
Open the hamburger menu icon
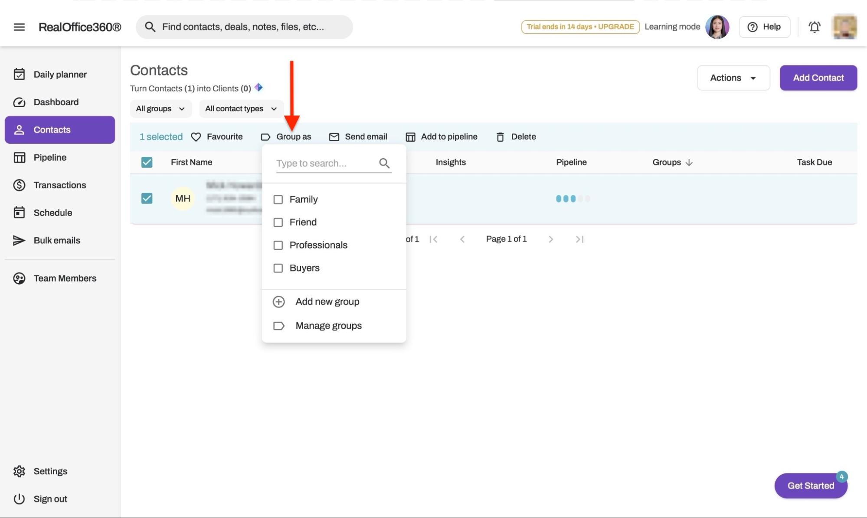[19, 27]
